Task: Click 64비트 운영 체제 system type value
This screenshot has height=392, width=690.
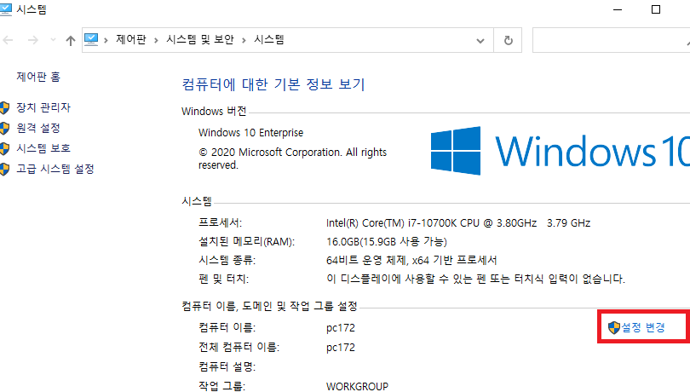Action: click(411, 260)
